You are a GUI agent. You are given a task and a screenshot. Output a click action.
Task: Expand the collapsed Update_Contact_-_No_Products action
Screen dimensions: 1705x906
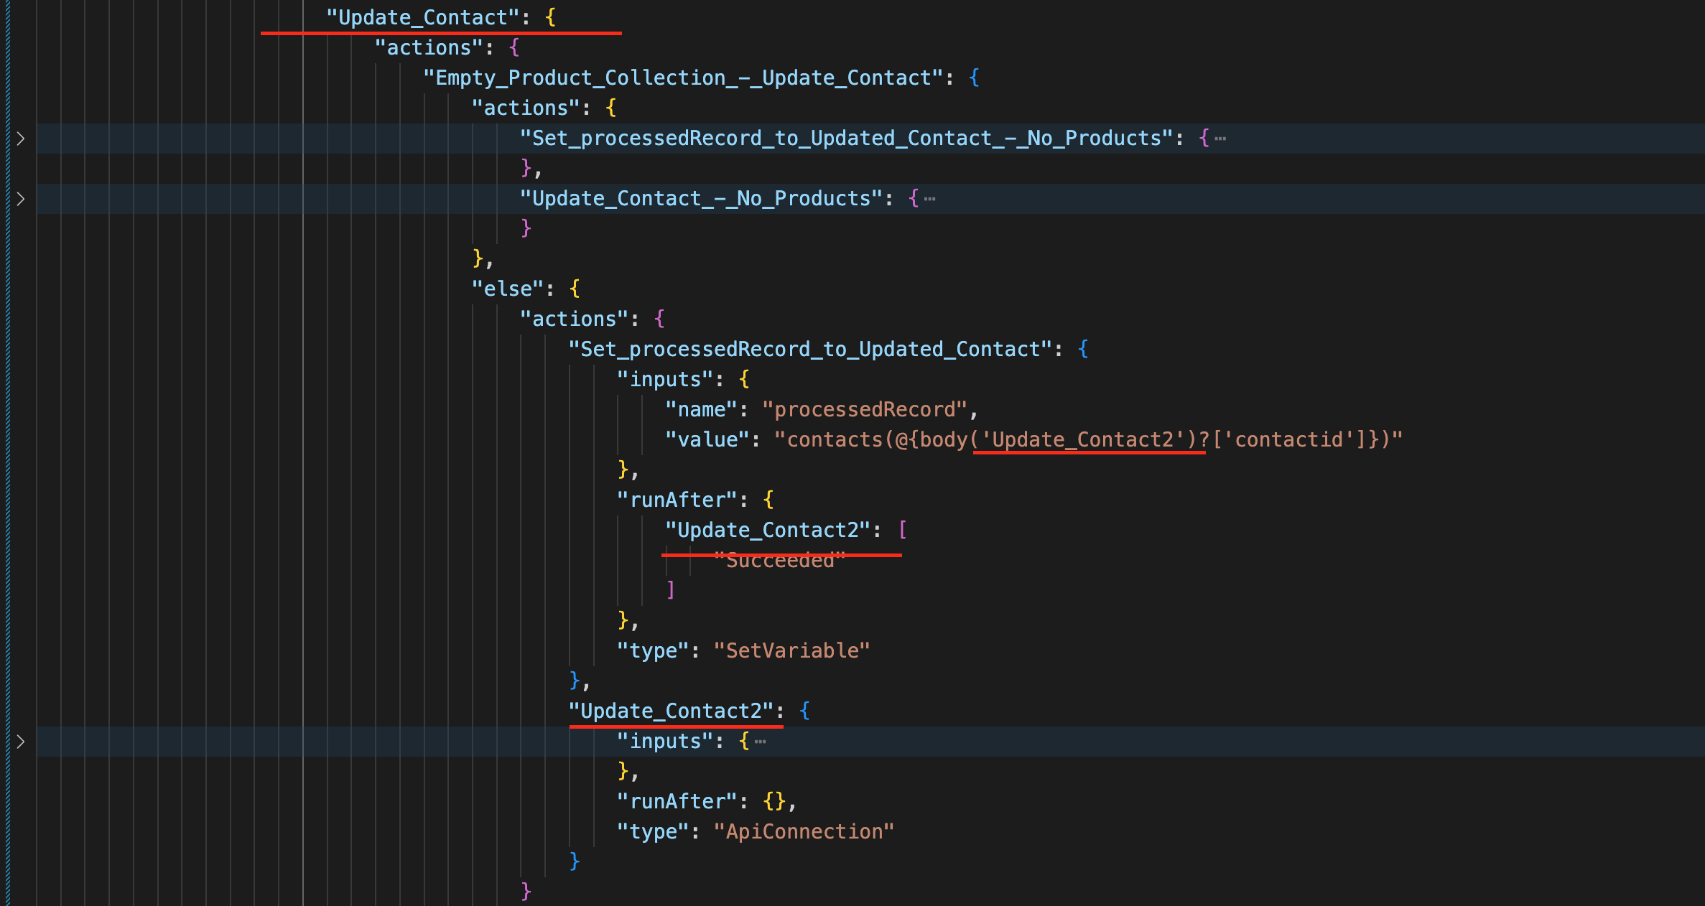19,199
